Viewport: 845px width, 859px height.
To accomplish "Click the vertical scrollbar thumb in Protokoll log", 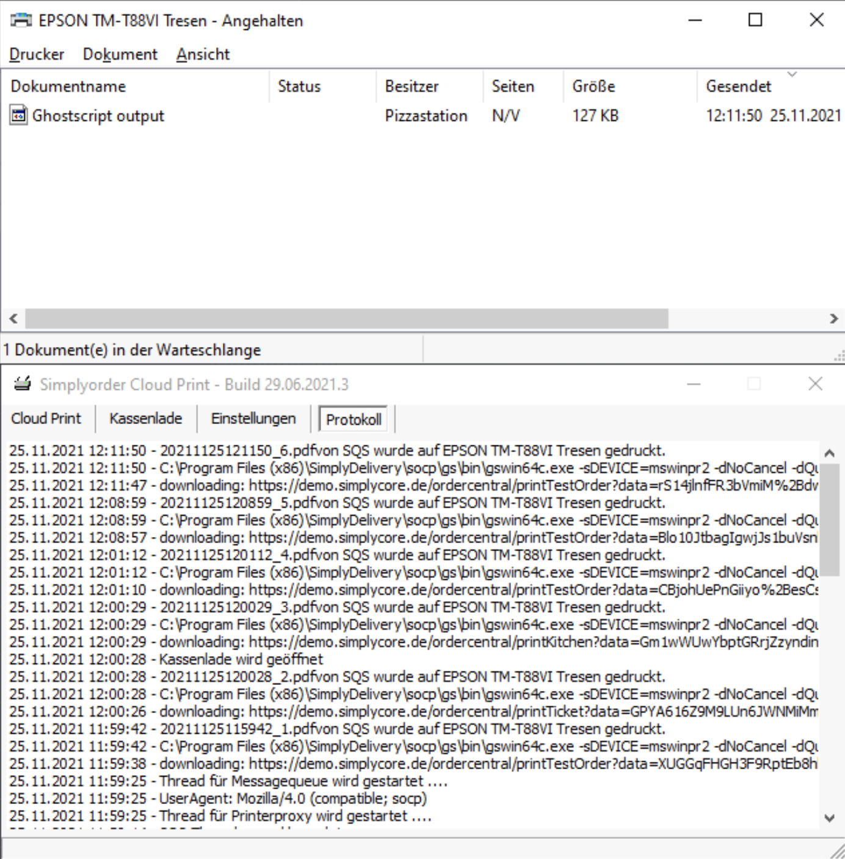I will pos(829,519).
